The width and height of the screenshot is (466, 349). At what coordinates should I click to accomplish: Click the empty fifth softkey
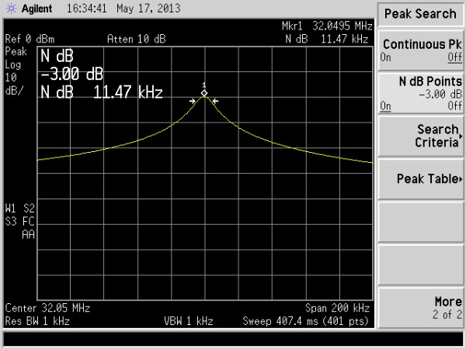coord(420,222)
